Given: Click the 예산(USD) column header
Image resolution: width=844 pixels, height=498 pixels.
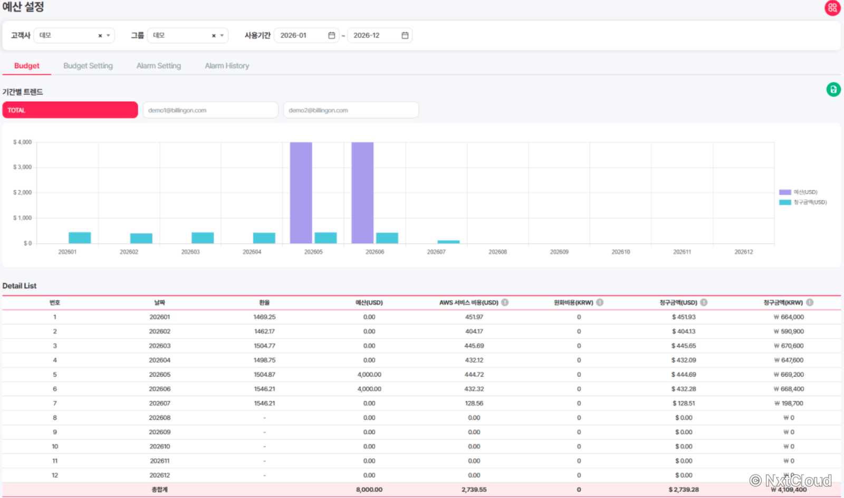Looking at the screenshot, I should click(x=369, y=302).
